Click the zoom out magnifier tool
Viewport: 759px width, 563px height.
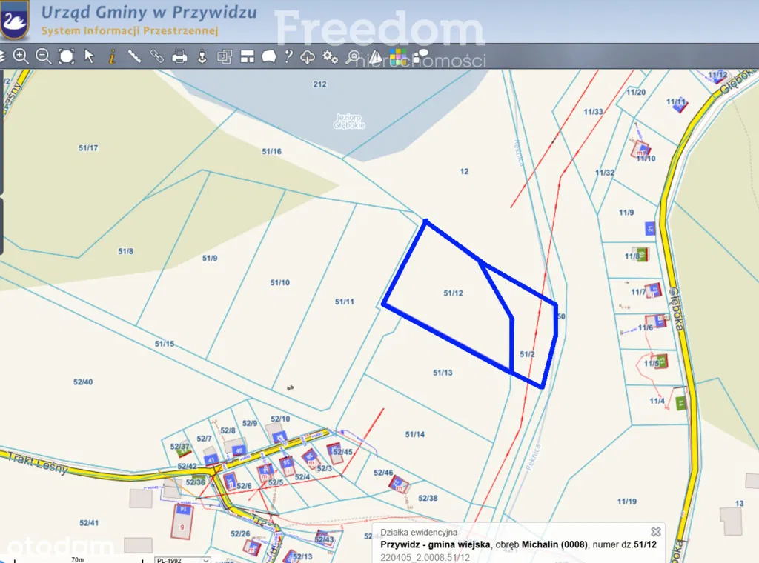pyautogui.click(x=44, y=56)
